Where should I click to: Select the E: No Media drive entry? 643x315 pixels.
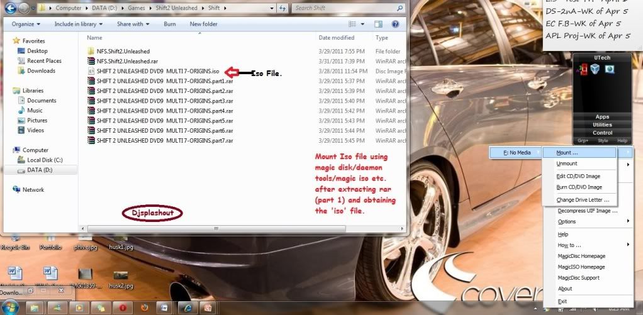(517, 153)
